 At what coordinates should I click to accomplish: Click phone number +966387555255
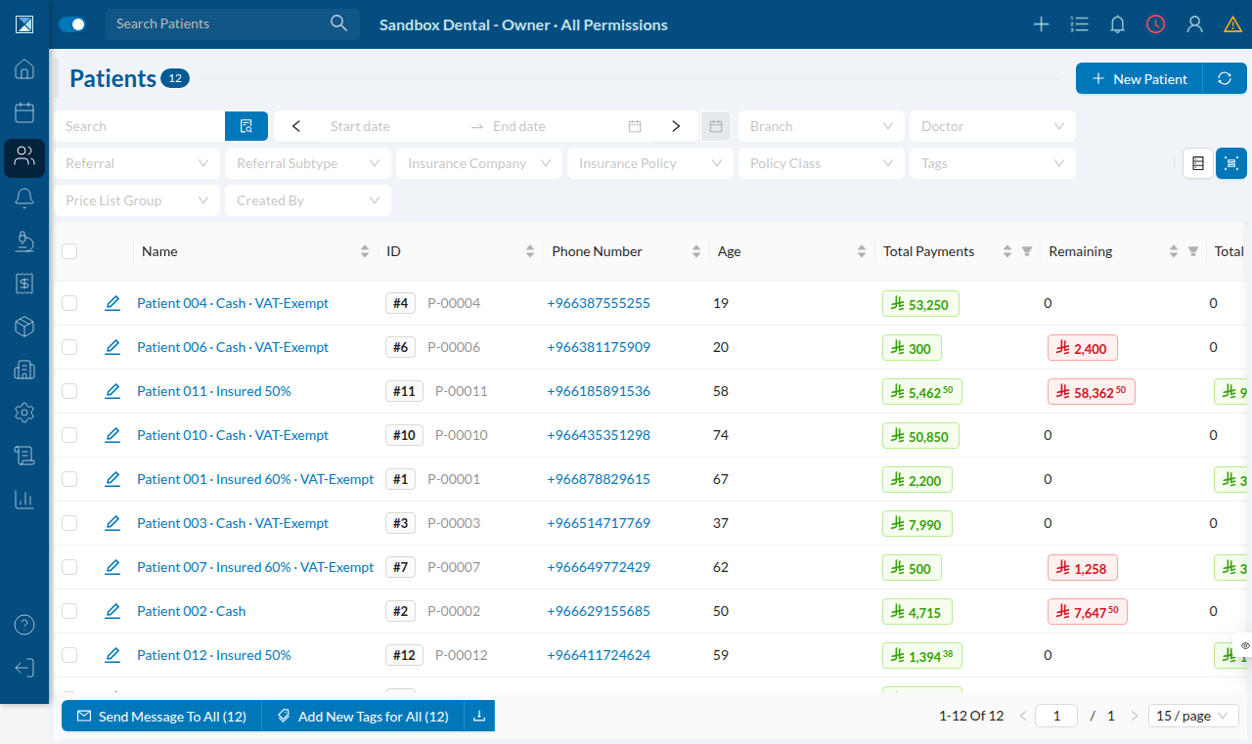coord(599,303)
